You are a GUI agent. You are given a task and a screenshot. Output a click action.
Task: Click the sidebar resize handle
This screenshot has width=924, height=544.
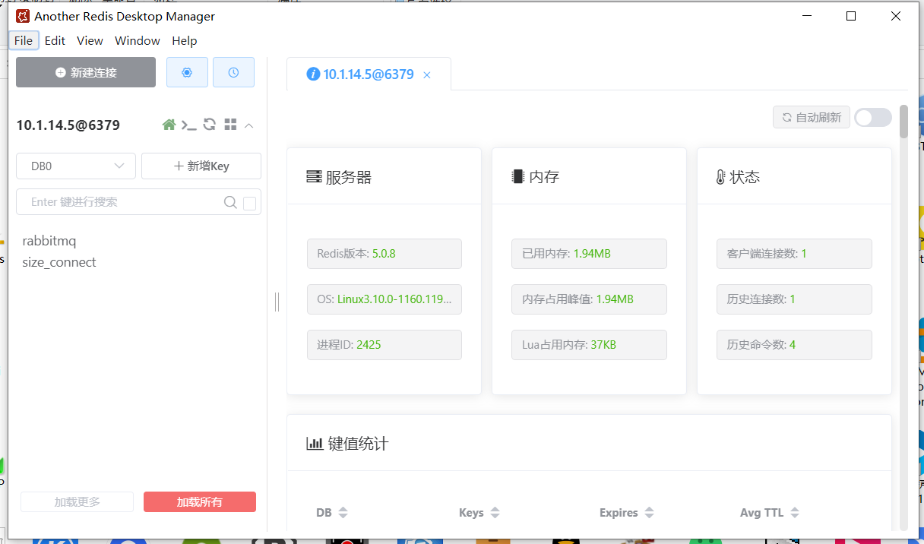click(x=277, y=302)
